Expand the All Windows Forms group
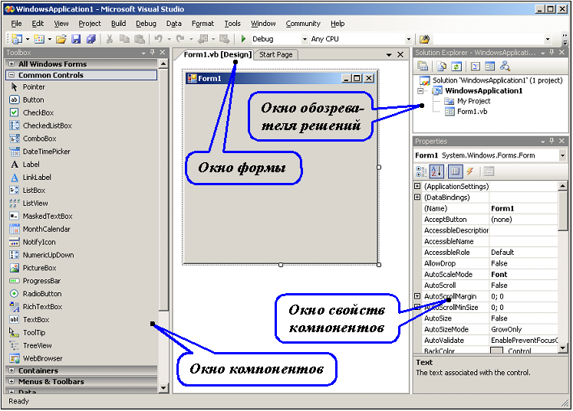 tap(12, 64)
